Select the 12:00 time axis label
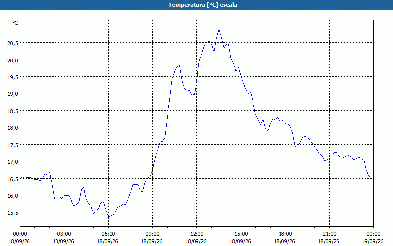Screen dimensions: 393x246 tap(196, 234)
